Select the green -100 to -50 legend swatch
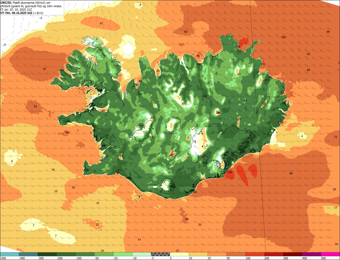The height and width of the screenshot is (260, 340). point(85,254)
